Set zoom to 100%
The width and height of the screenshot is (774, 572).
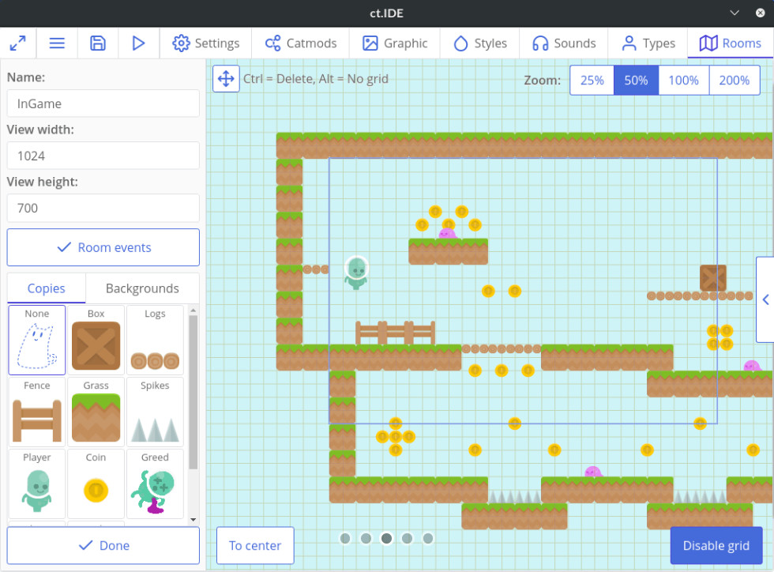(x=684, y=80)
